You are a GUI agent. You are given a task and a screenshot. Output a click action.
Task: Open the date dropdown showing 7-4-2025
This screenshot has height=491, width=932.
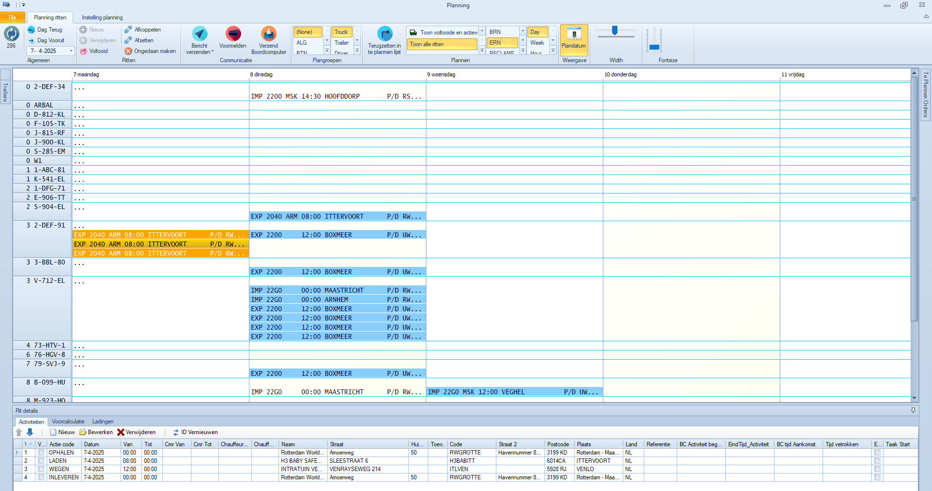(71, 51)
